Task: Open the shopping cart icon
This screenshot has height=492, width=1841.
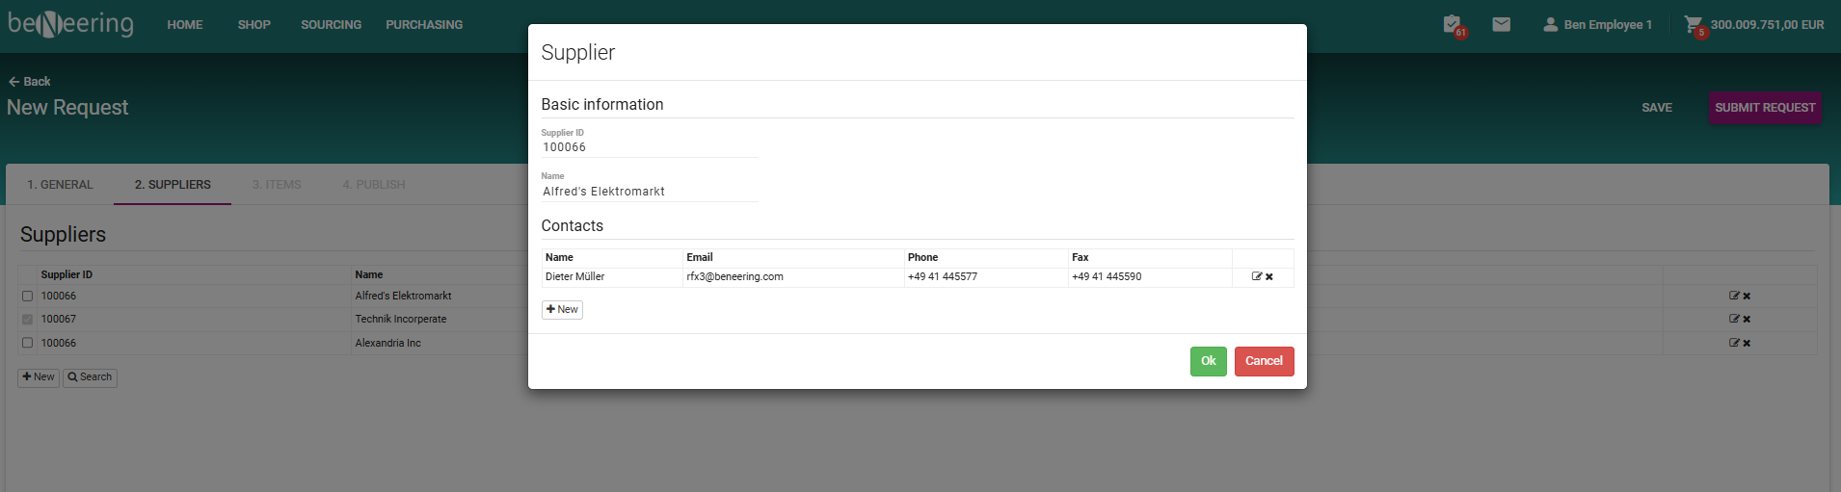Action: pos(1693,24)
